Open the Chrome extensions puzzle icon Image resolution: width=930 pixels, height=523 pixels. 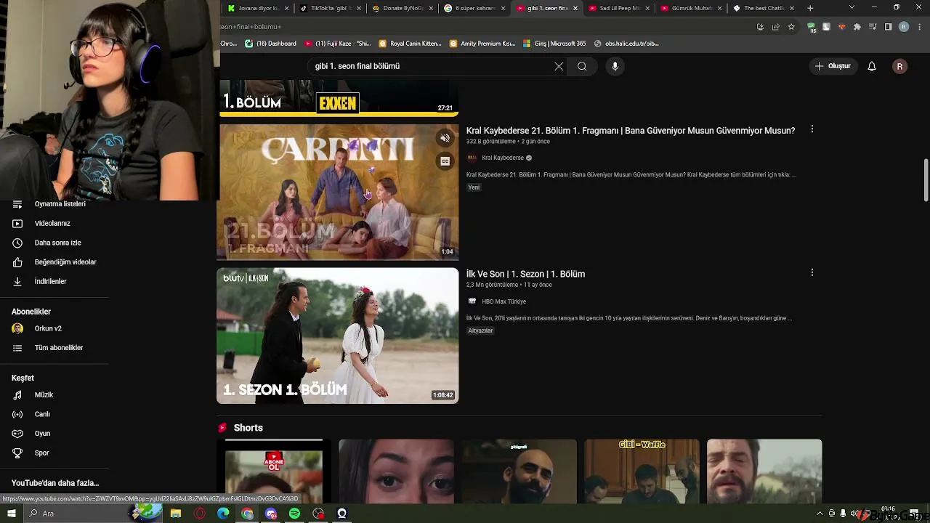click(x=857, y=27)
